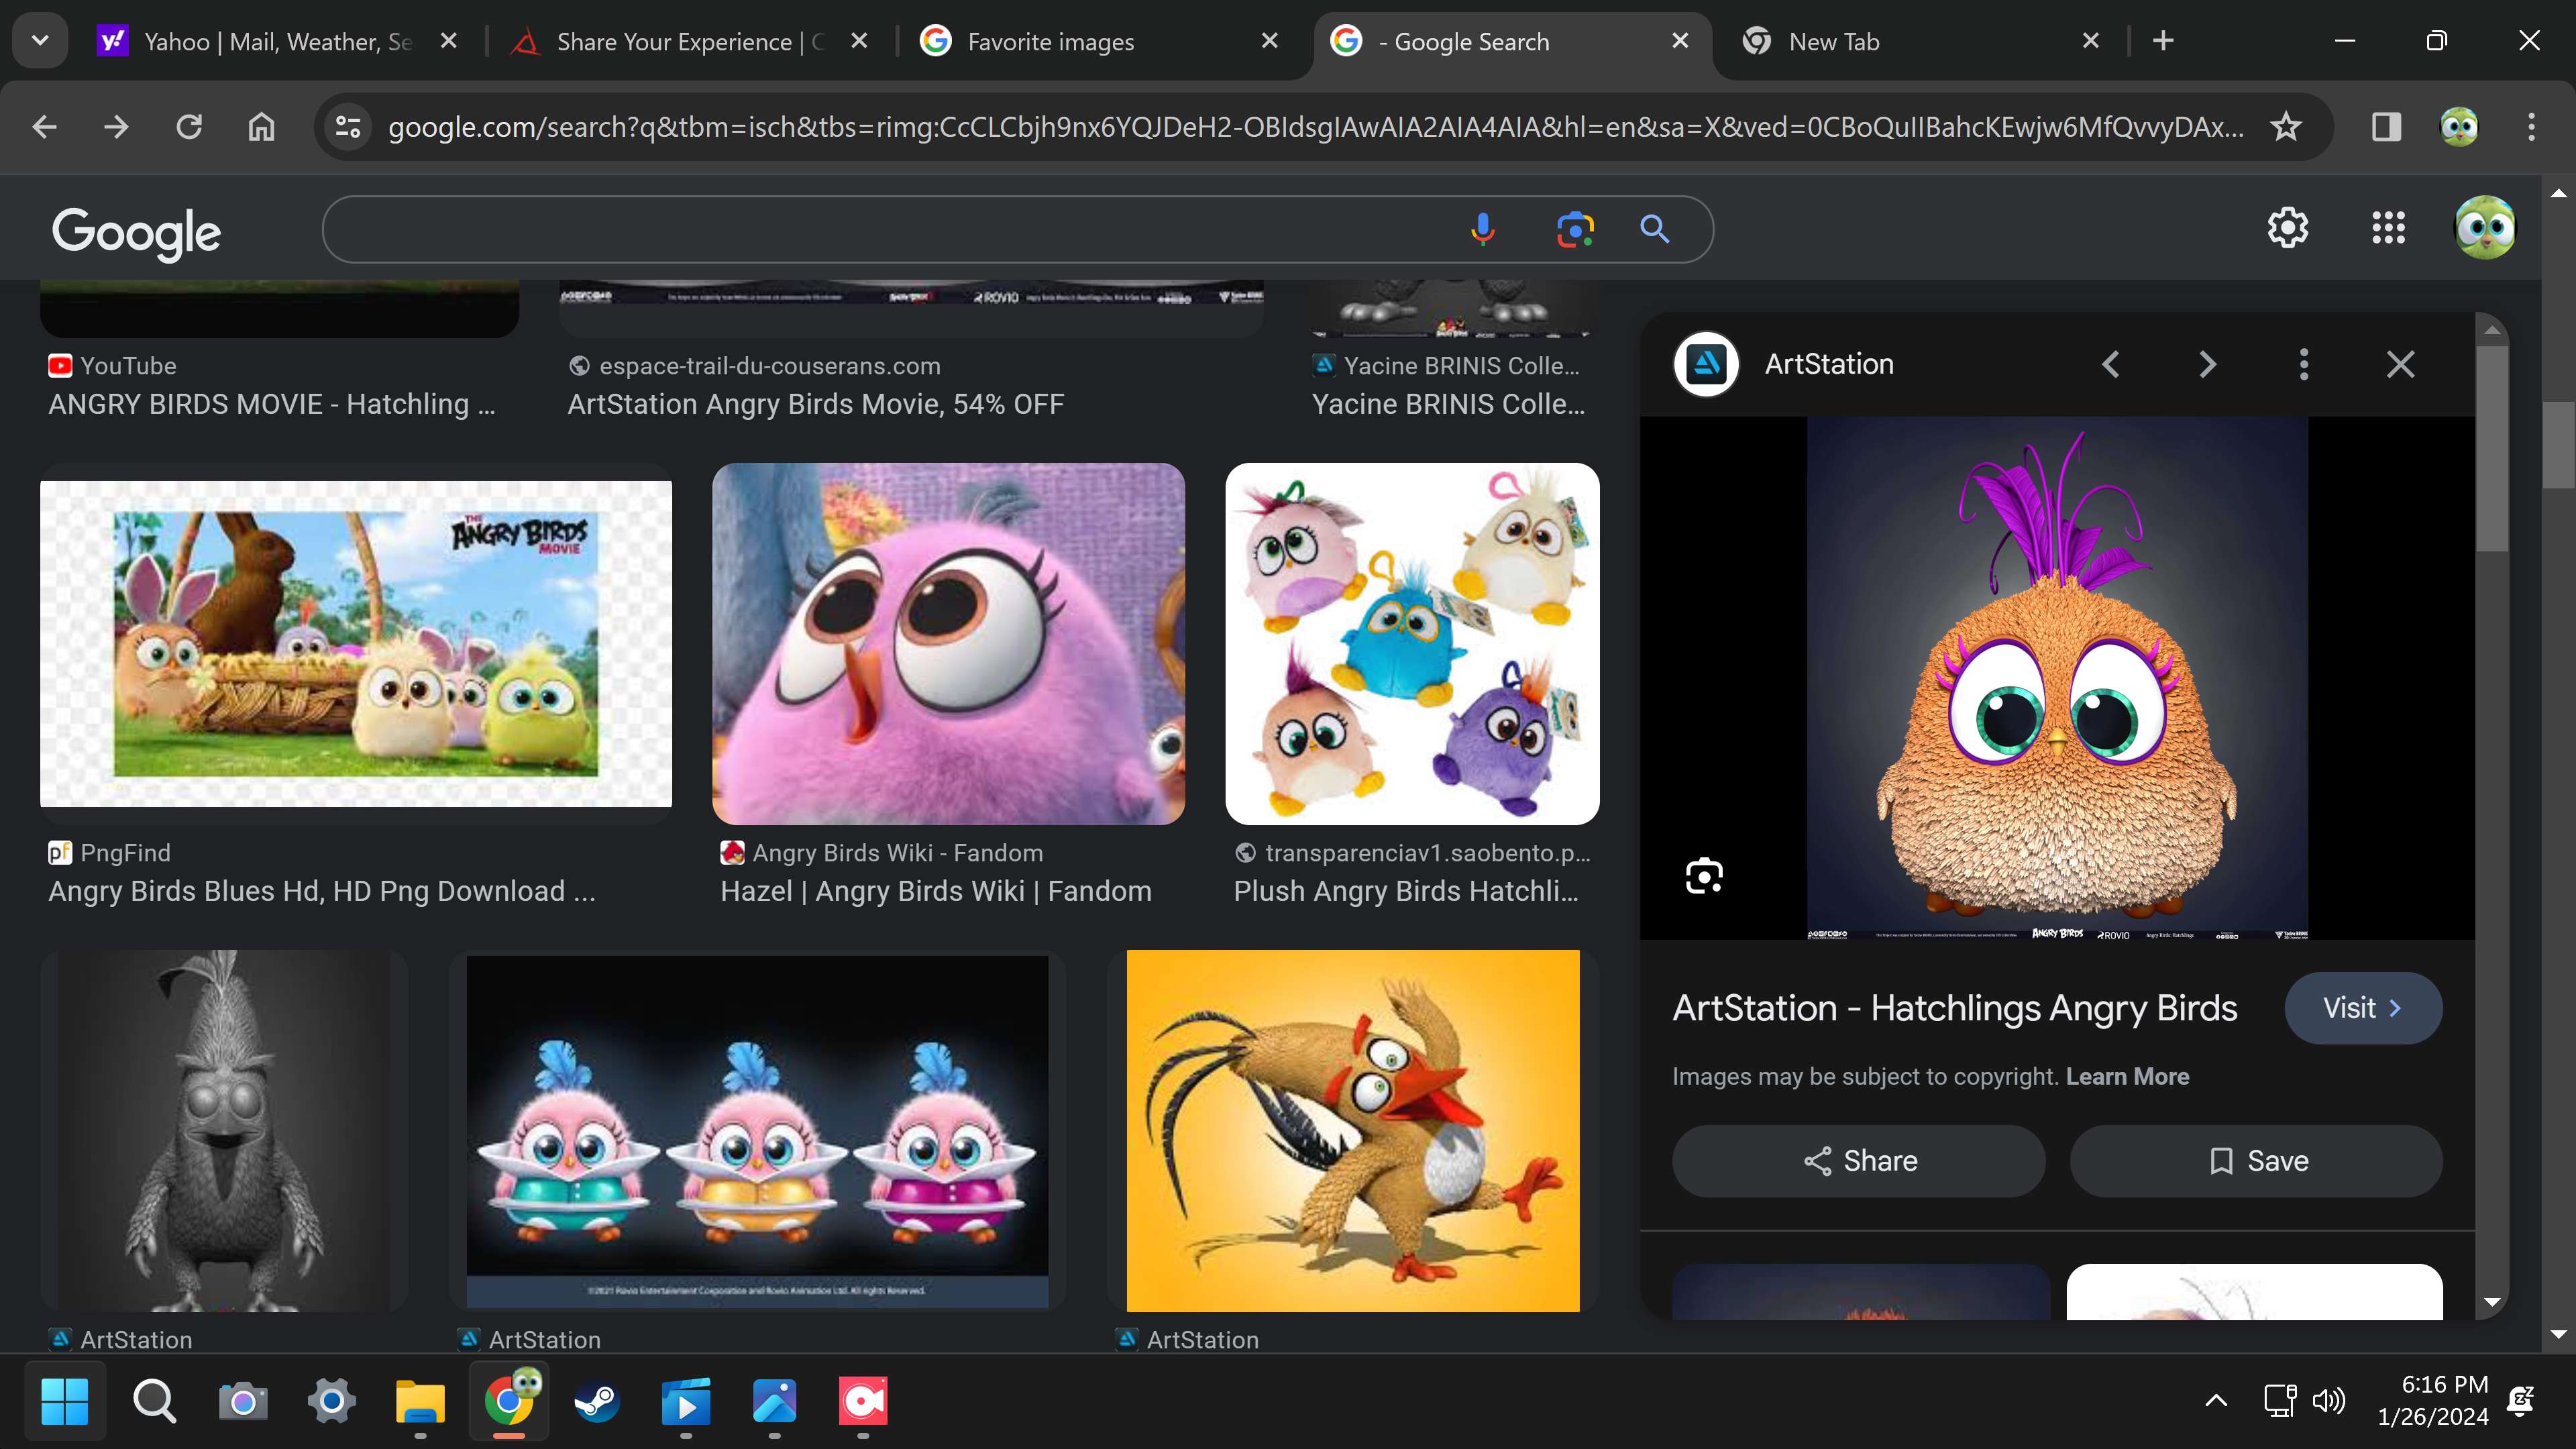The width and height of the screenshot is (2576, 1449).
Task: Show previous image in the preview panel
Action: click(x=2110, y=364)
